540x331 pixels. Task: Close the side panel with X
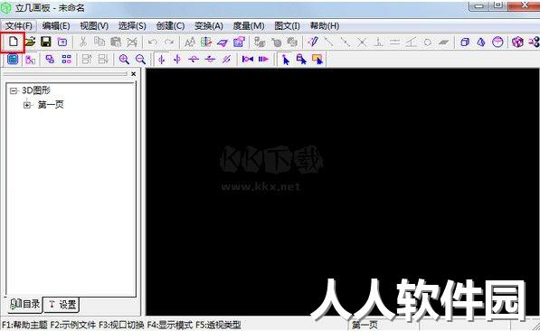pos(133,74)
